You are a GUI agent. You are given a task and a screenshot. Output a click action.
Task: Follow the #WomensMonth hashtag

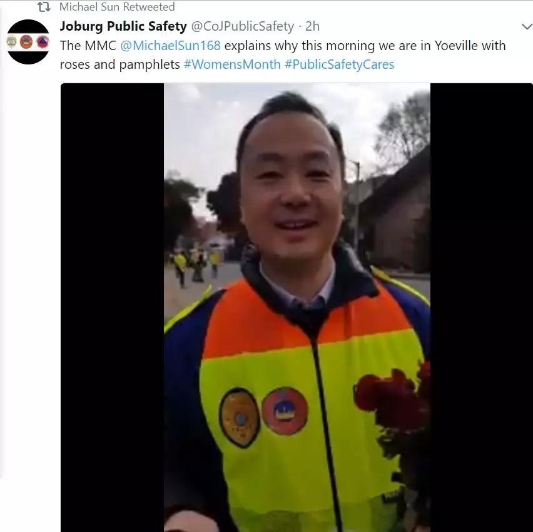pyautogui.click(x=232, y=64)
